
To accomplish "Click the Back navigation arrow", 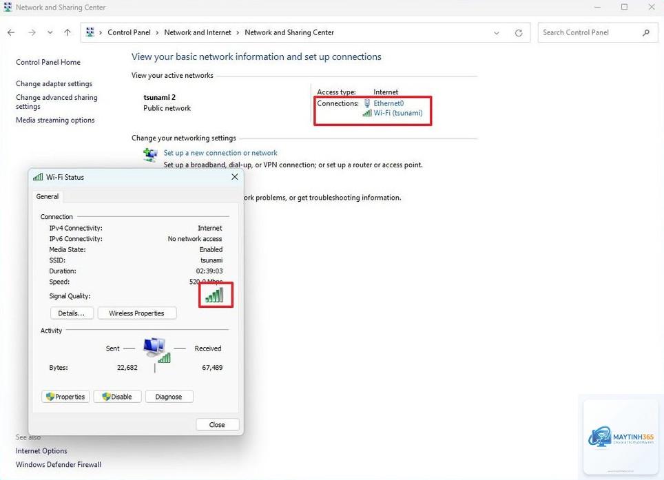I will click(11, 32).
